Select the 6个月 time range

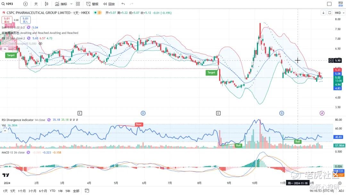[43, 191]
